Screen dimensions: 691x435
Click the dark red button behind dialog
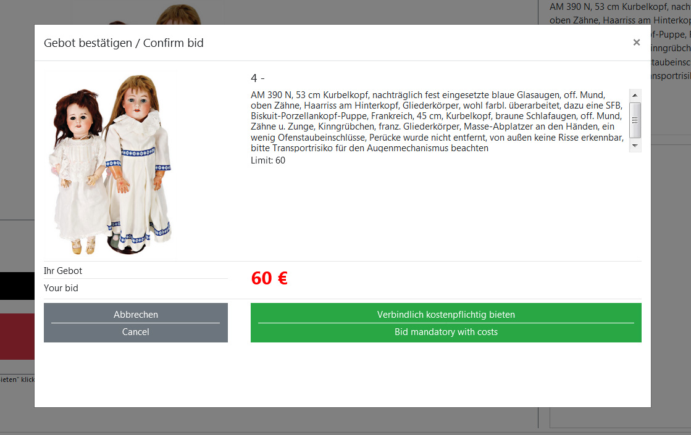(x=17, y=336)
